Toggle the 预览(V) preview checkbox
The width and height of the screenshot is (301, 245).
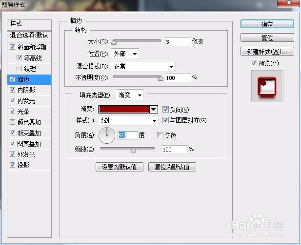click(x=254, y=63)
